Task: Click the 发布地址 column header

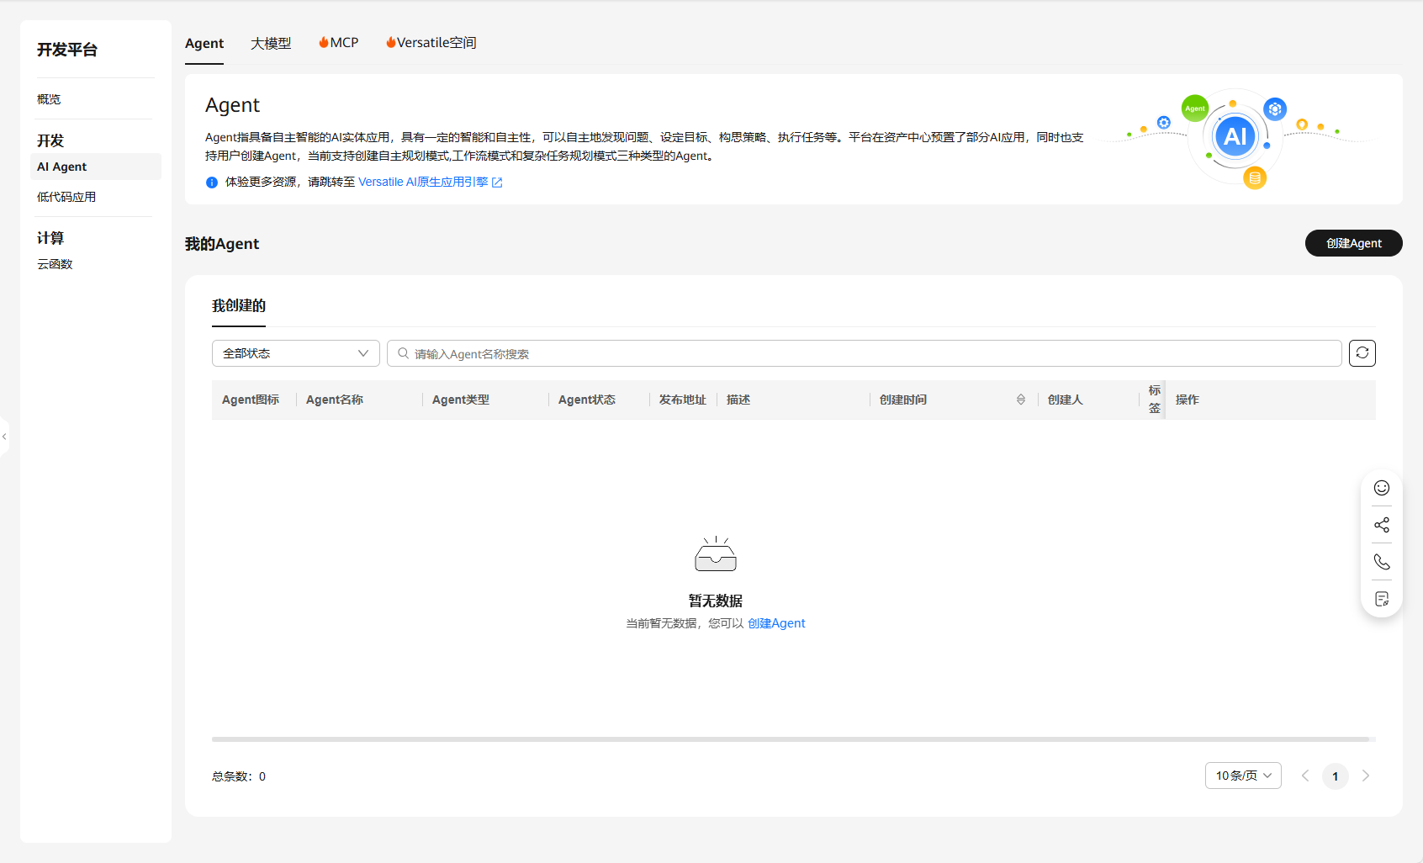Action: point(683,400)
